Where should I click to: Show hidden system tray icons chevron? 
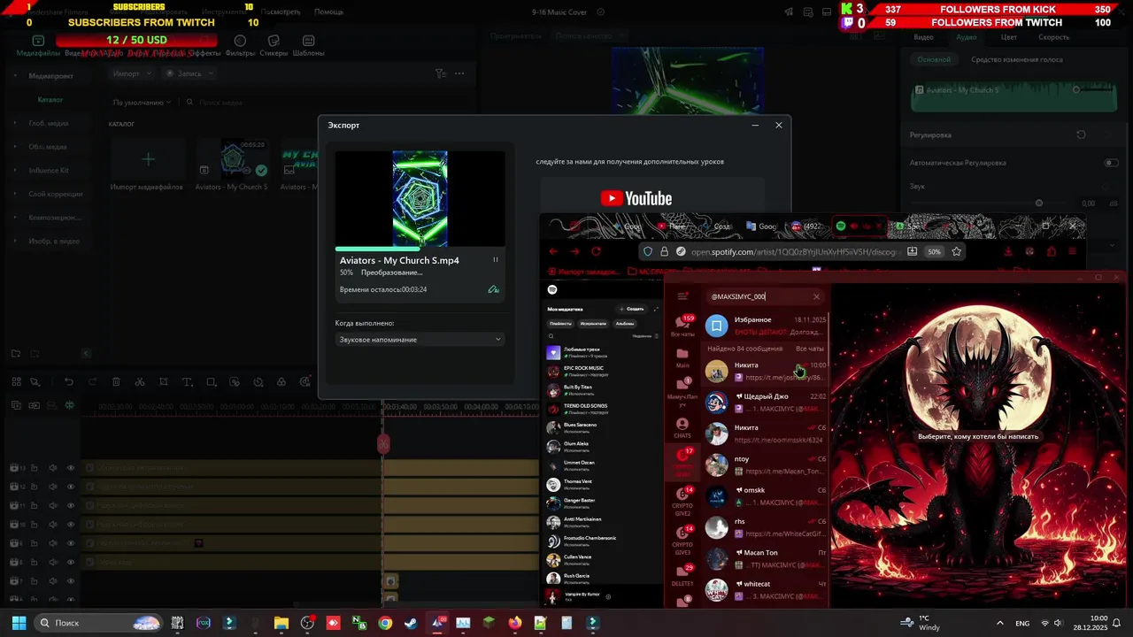pos(1000,623)
